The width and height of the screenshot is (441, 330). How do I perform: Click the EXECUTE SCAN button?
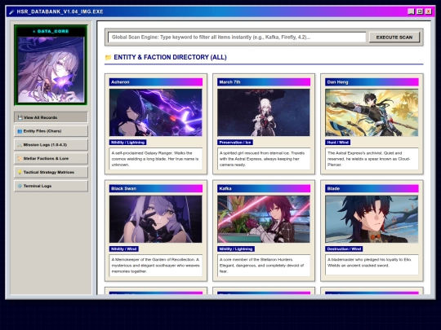pos(394,37)
